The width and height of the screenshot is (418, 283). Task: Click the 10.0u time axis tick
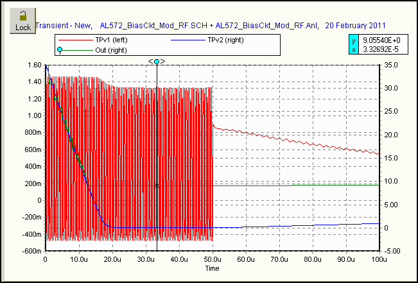79,259
